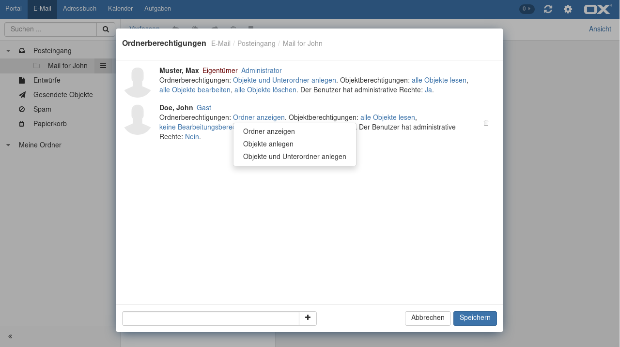The height and width of the screenshot is (347, 620).
Task: Collapse the Meine Ordner section
Action: pyautogui.click(x=8, y=145)
